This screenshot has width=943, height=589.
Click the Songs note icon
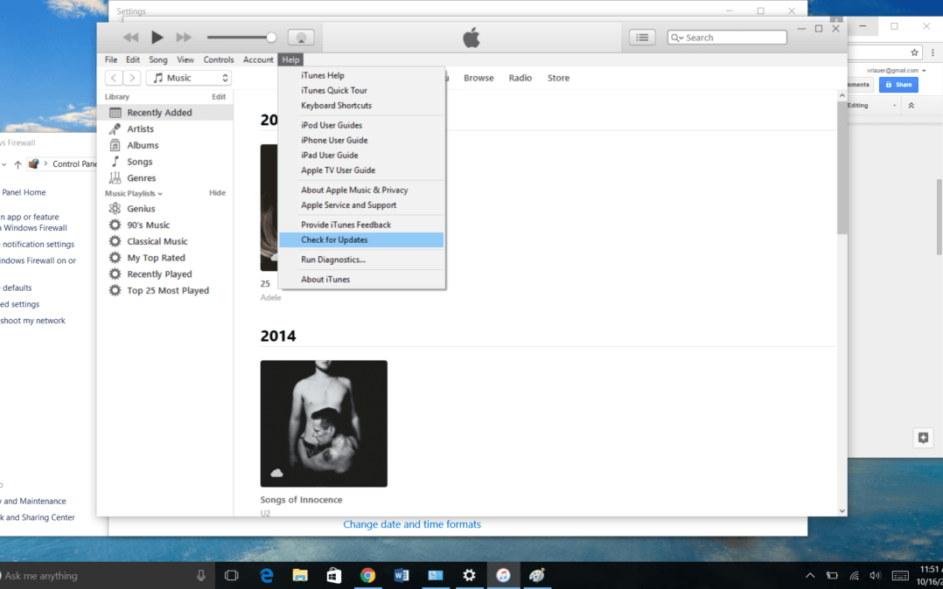click(x=115, y=161)
